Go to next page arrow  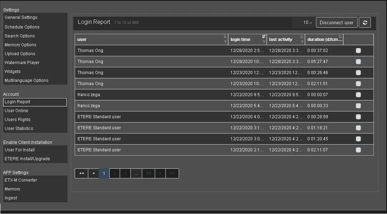click(160, 173)
